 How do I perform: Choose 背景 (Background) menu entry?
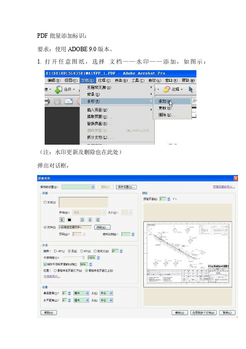[x=117, y=94]
